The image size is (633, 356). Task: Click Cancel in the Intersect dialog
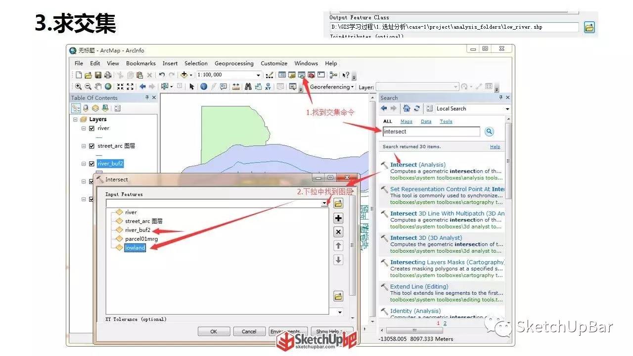(249, 331)
